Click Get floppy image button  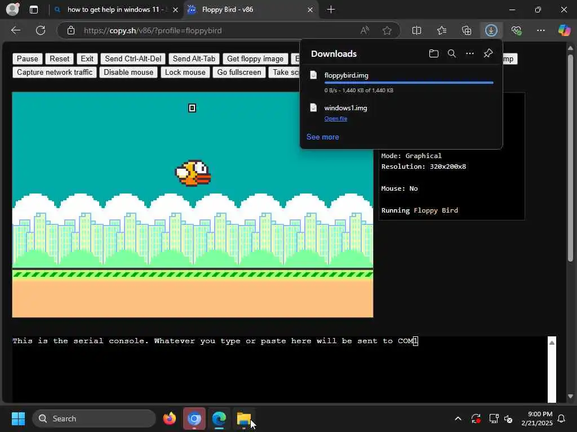(255, 58)
